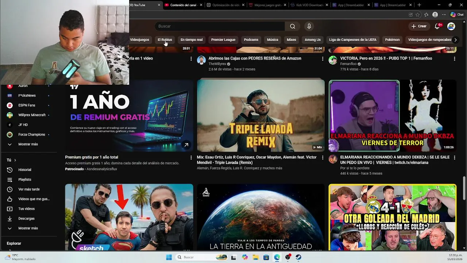Open elmariana channel avatar
The width and height of the screenshot is (467, 263).
tap(333, 159)
